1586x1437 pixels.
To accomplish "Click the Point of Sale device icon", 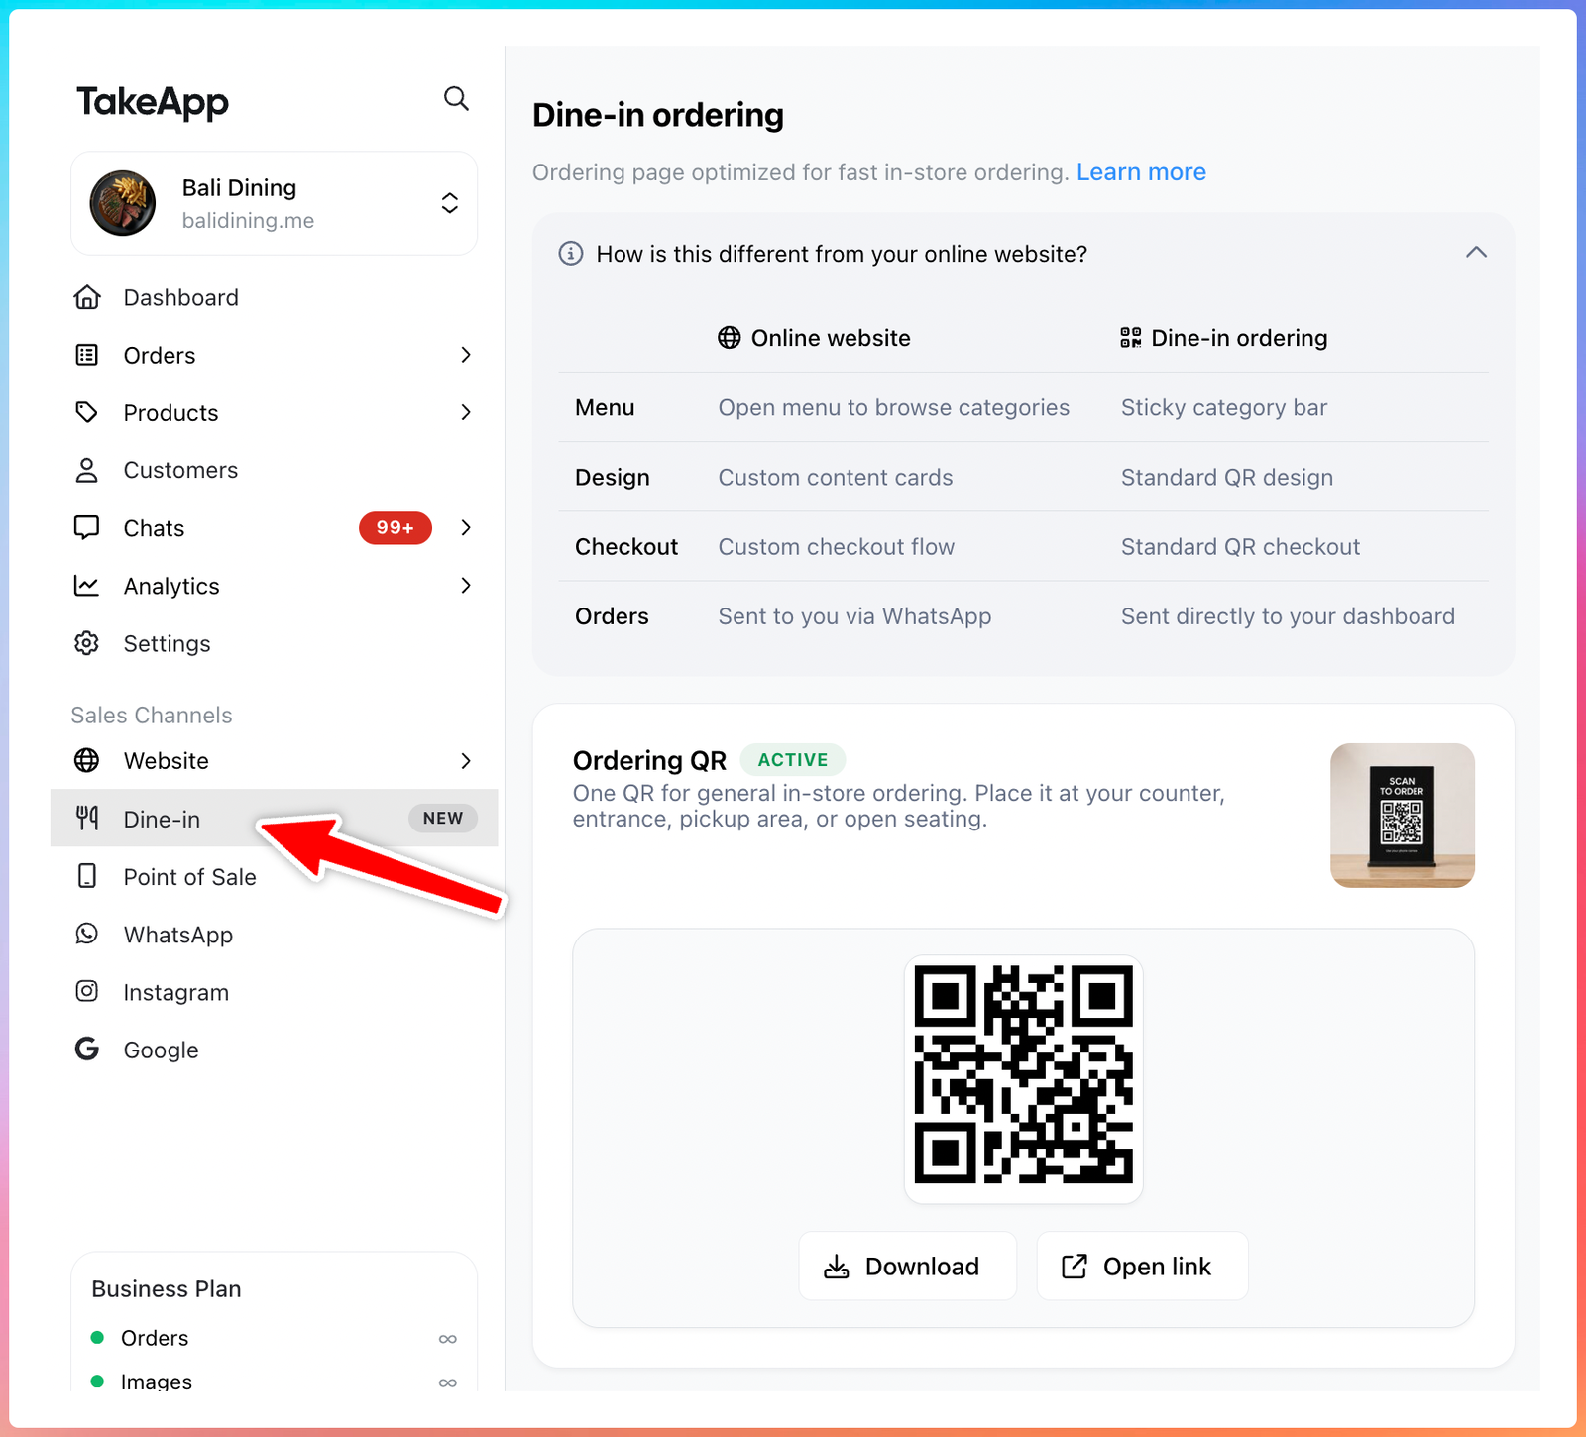I will click(x=87, y=876).
